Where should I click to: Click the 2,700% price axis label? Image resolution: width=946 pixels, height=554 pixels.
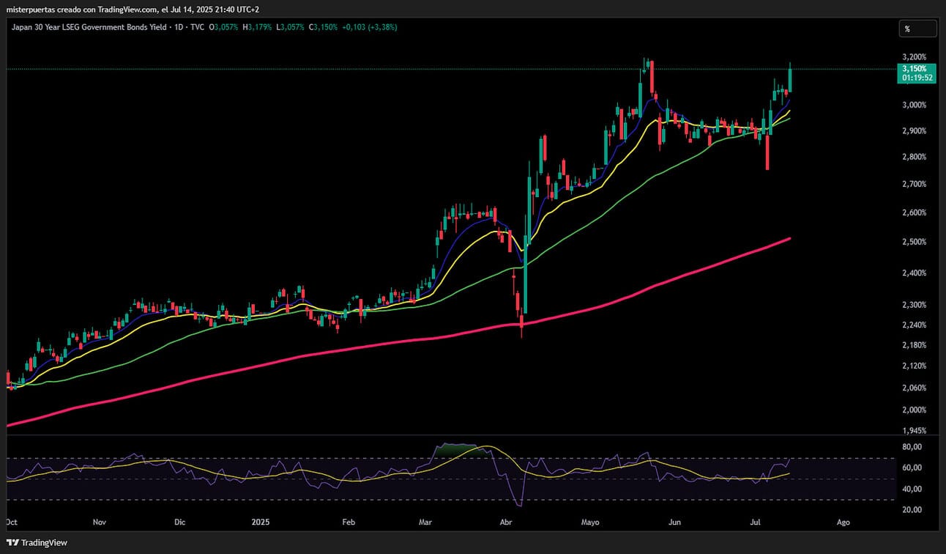[x=915, y=184]
